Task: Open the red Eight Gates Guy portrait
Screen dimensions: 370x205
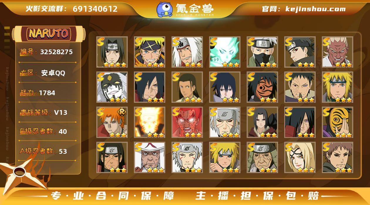Action: pos(187,122)
